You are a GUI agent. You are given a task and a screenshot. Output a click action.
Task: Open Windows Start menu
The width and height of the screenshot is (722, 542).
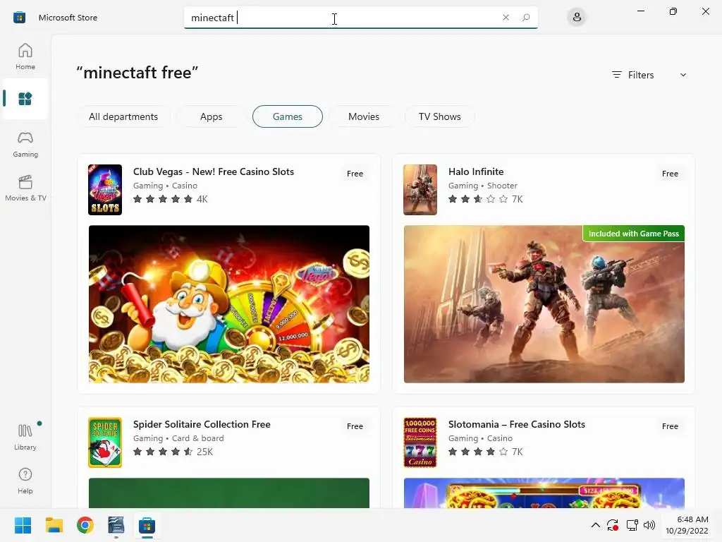(x=23, y=525)
